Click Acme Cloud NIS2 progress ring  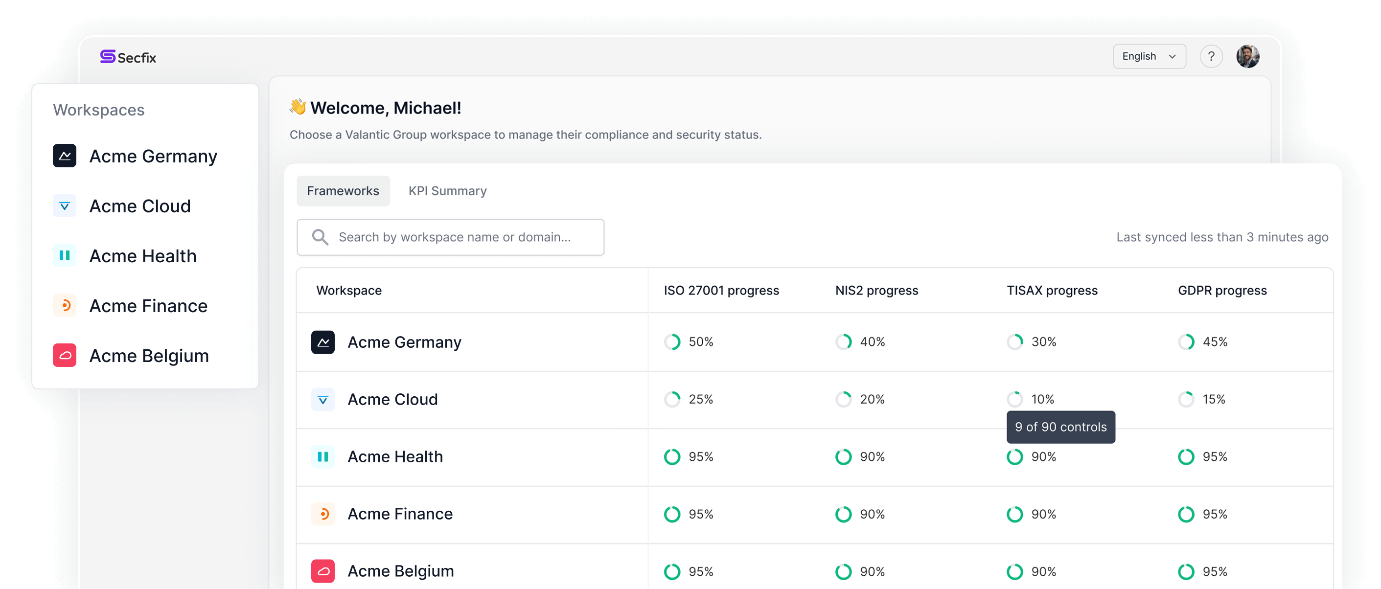click(844, 399)
